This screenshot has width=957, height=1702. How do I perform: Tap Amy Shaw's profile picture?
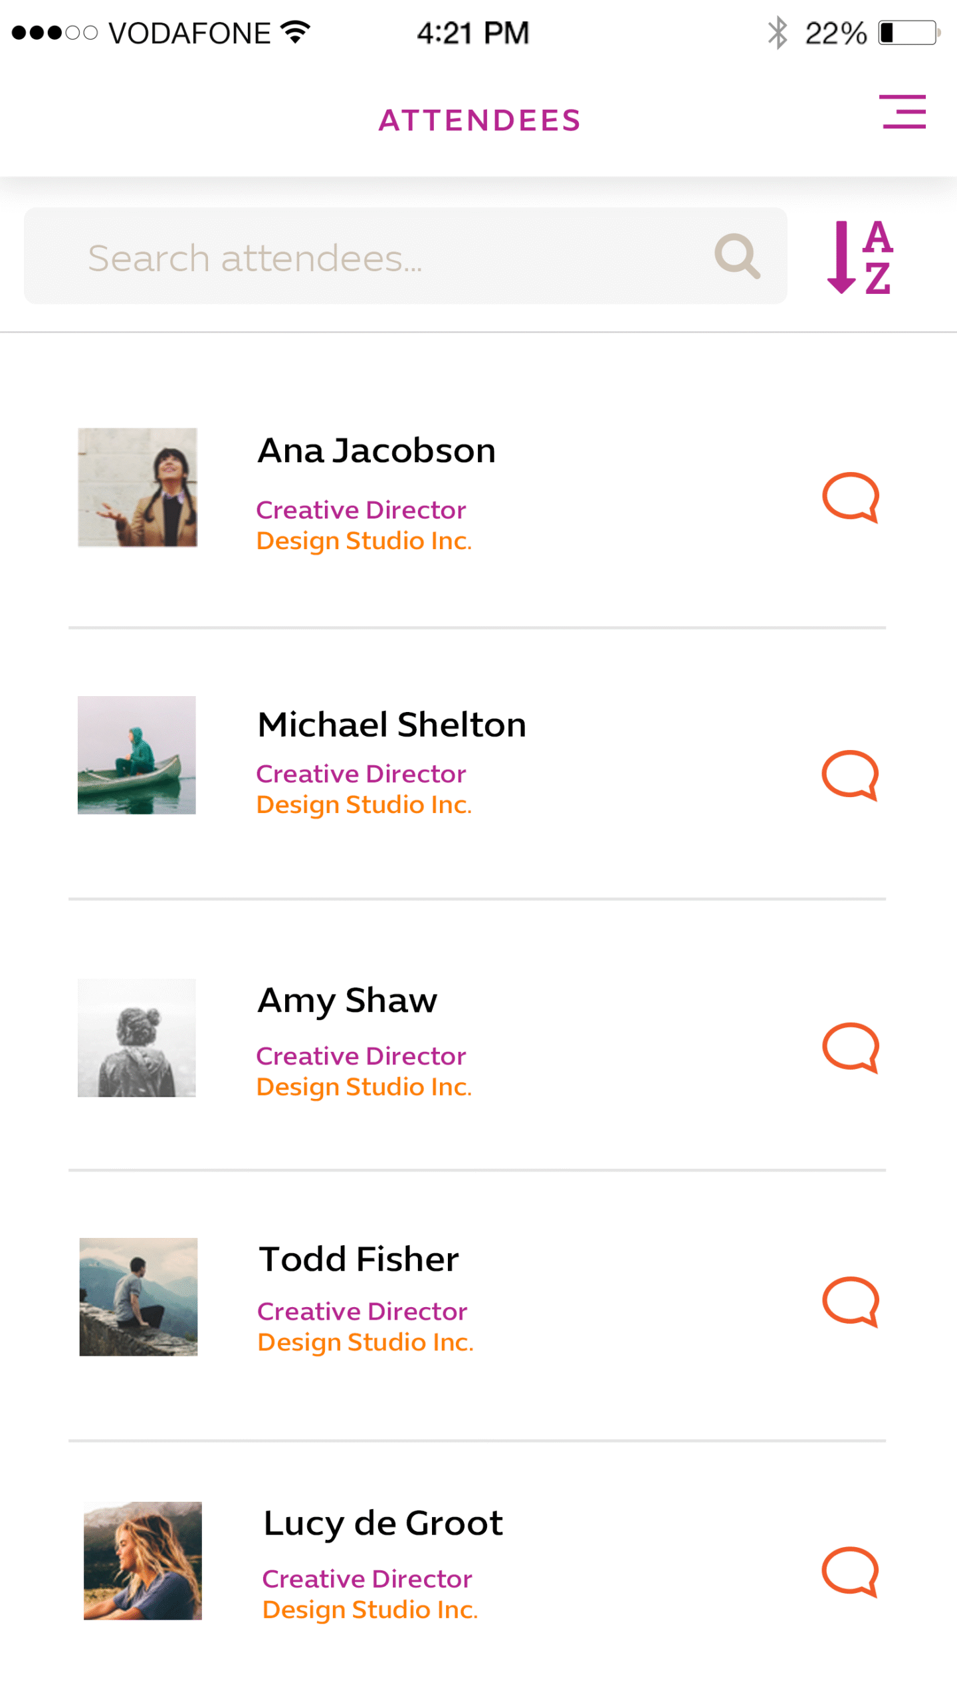coord(137,1037)
